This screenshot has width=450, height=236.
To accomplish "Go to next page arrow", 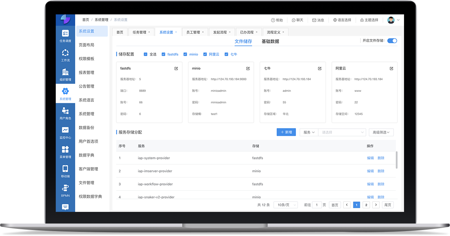I will click(x=376, y=205).
